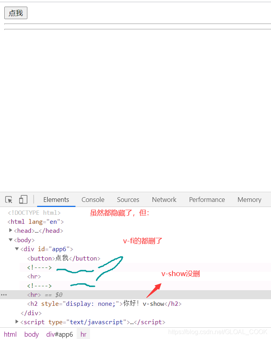Select the h2 display none row
The width and height of the screenshot is (271, 339).
point(104,304)
